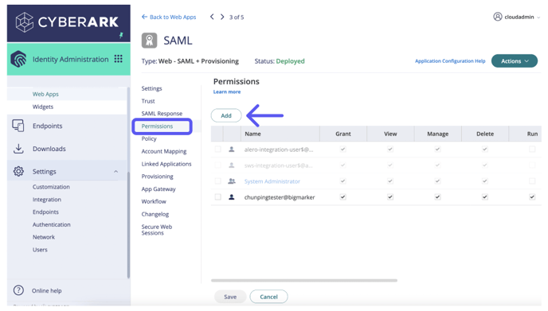This screenshot has width=548, height=311.
Task: Open Network under Settings
Action: [x=44, y=237]
